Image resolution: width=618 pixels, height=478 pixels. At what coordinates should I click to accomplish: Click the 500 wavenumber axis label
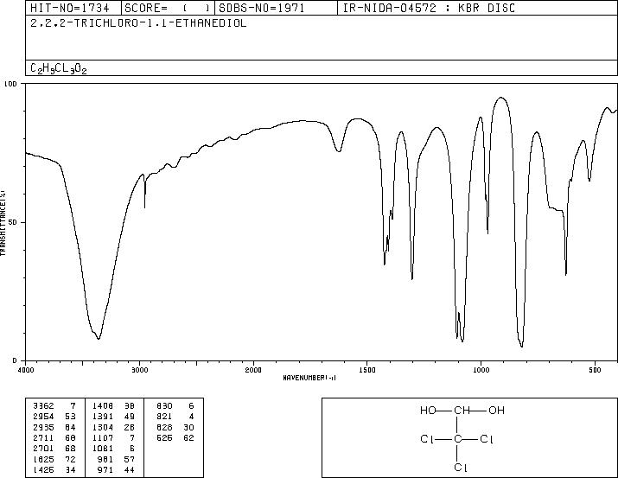pyautogui.click(x=595, y=370)
